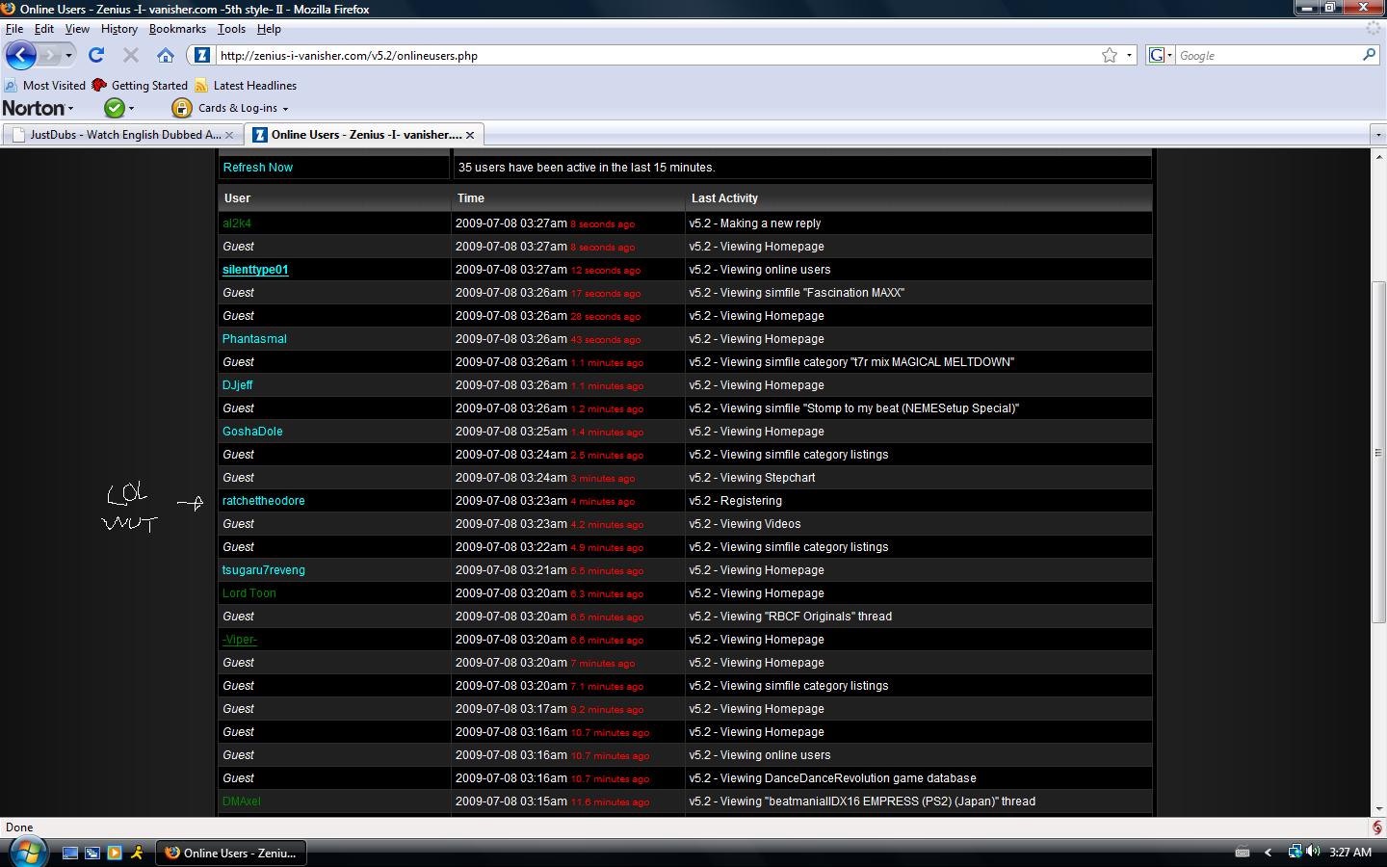Open the File menu
Image resolution: width=1387 pixels, height=867 pixels.
click(14, 29)
